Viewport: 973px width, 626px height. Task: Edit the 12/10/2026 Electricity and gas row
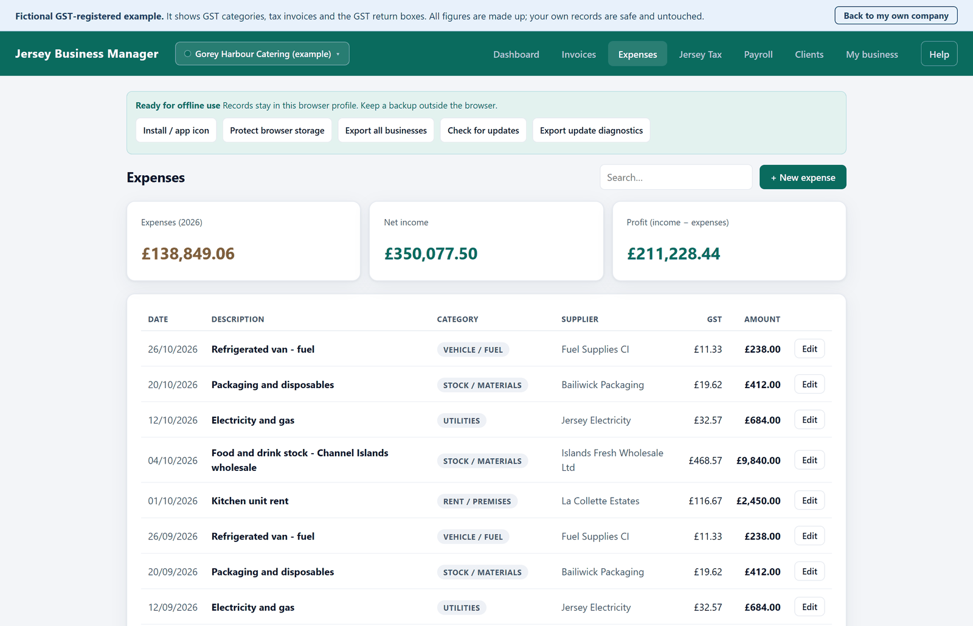click(809, 420)
